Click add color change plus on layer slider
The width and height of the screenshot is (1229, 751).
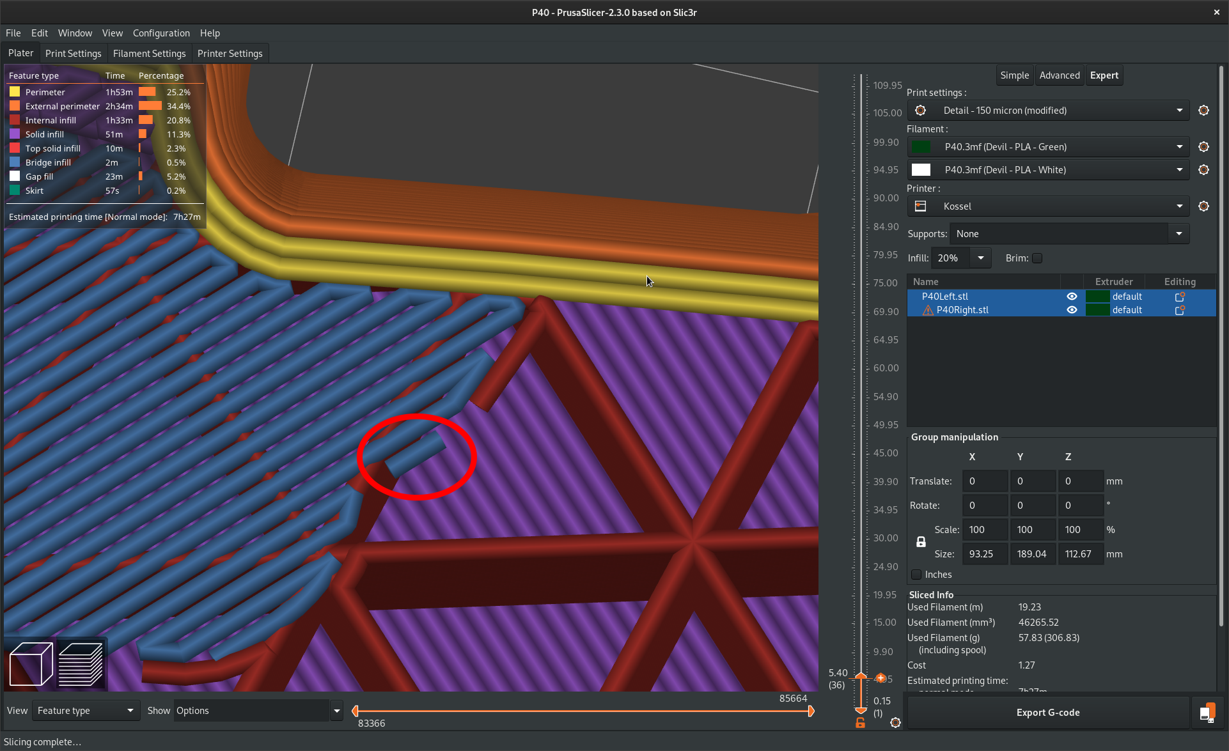coord(881,677)
